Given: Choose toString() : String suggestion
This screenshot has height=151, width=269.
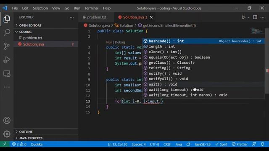Looking at the screenshot, I should 203,68.
